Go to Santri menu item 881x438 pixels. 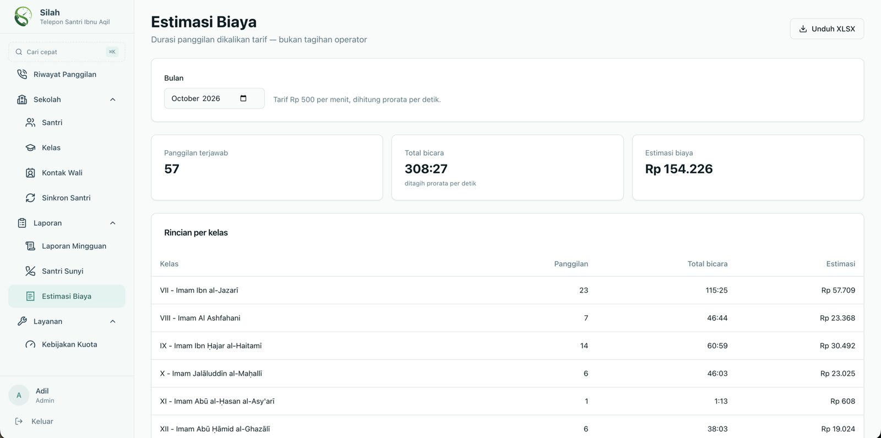[x=67, y=123]
